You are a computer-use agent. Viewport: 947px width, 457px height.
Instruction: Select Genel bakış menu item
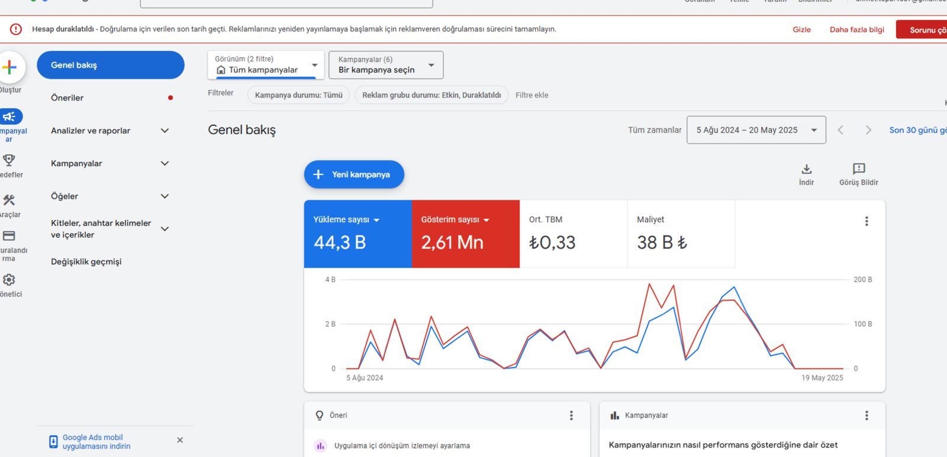tap(111, 65)
